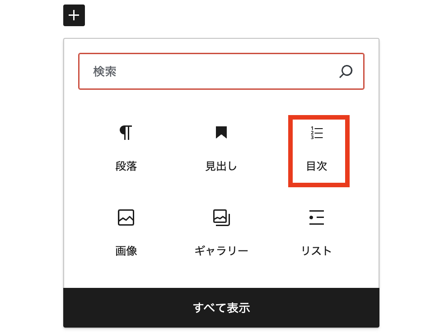Pick the ギャラリー block label

pos(221,250)
